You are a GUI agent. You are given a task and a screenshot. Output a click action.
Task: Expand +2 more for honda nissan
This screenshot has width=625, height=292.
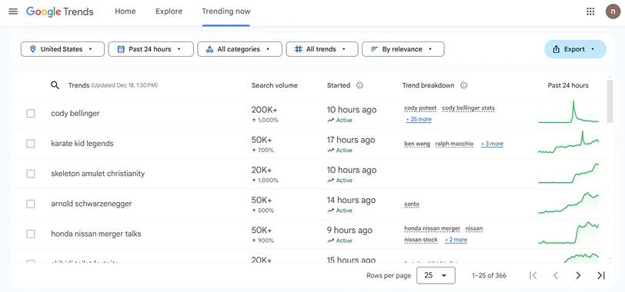click(x=456, y=240)
